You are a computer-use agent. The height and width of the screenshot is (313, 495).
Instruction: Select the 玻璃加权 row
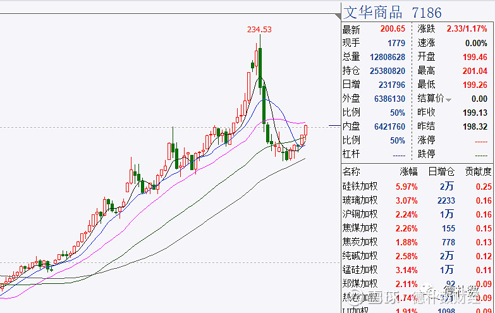pos(417,200)
